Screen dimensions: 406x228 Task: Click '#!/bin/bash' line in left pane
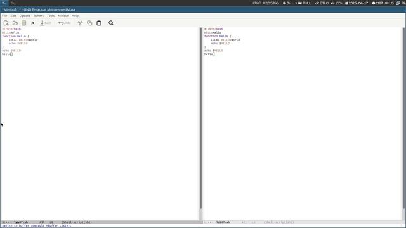coord(11,29)
